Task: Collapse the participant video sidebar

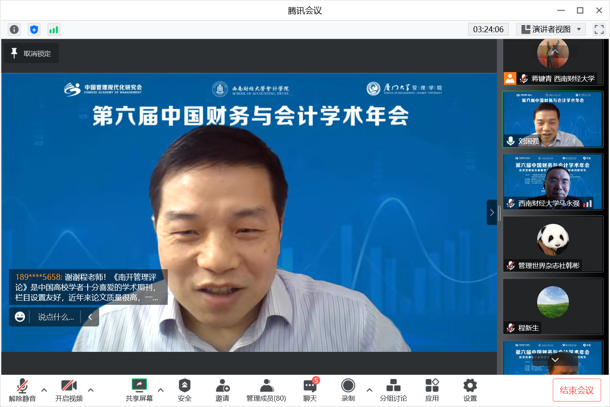Action: [491, 212]
